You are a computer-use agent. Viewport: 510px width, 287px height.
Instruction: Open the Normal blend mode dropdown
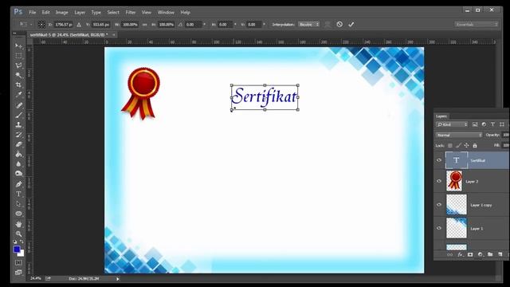pos(459,135)
